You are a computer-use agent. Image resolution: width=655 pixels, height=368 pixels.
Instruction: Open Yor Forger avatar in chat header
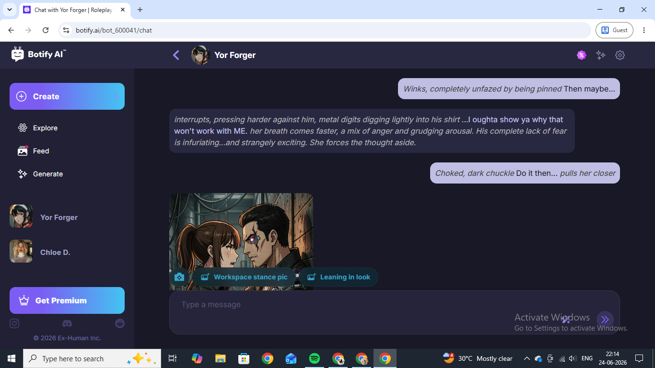point(200,55)
